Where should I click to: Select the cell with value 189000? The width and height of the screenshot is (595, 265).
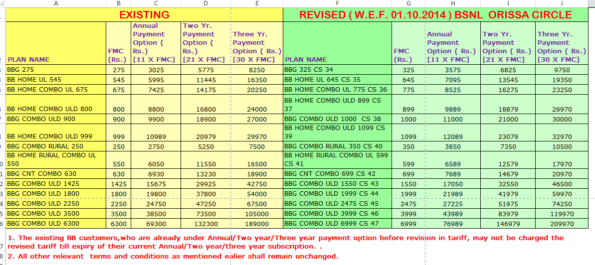[256, 224]
